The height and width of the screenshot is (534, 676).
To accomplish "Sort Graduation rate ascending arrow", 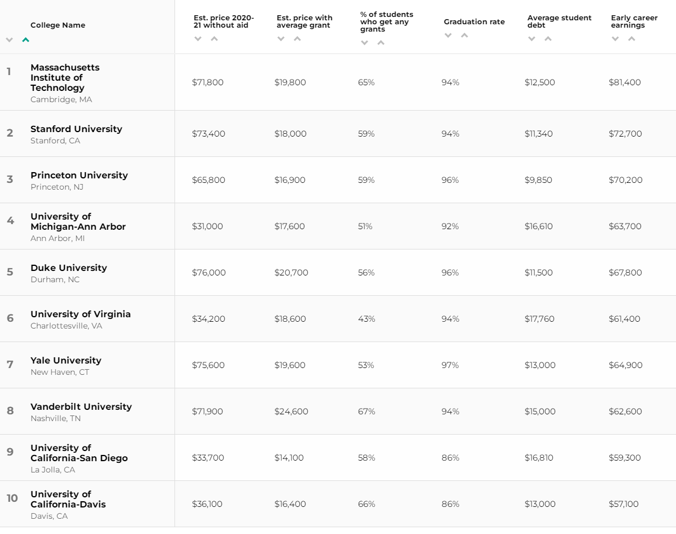I will tap(464, 35).
